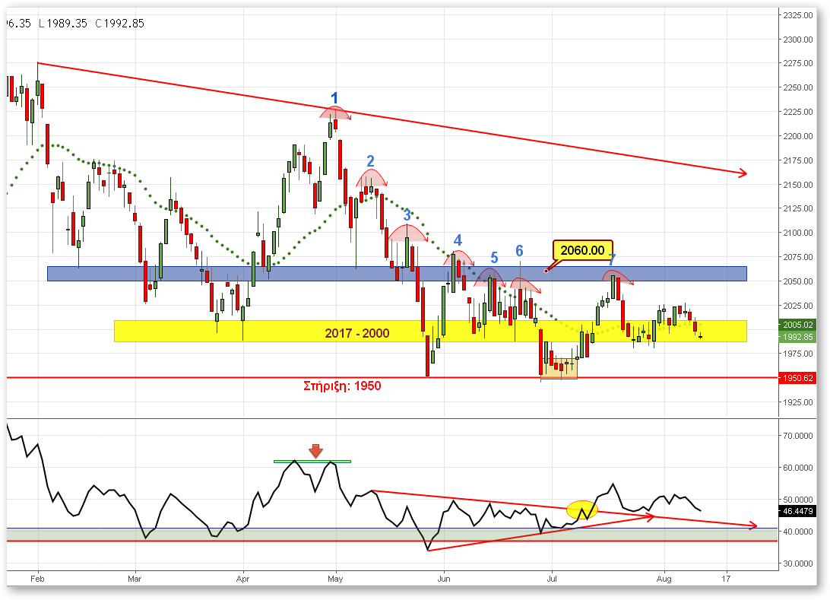Click the '2017 - 2000' zone label
The height and width of the screenshot is (600, 830).
[356, 333]
